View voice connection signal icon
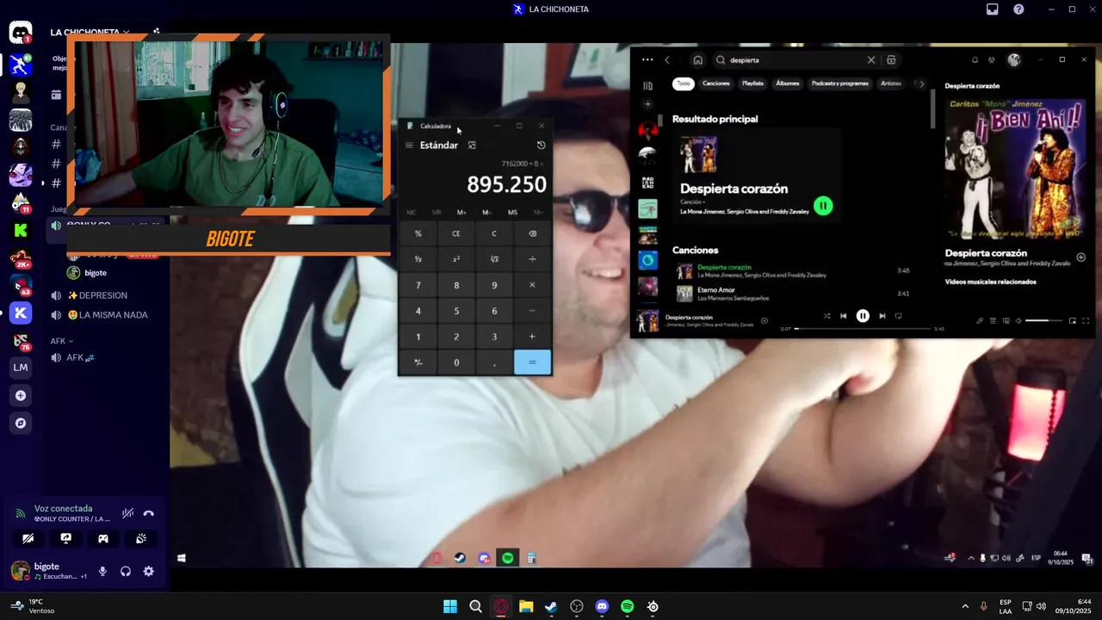The width and height of the screenshot is (1102, 620). point(21,514)
